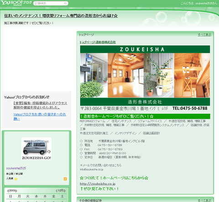The height and width of the screenshot is (202, 219).
Task: Click the Yahoo! Japan blog logo
Action: pos(16,3)
